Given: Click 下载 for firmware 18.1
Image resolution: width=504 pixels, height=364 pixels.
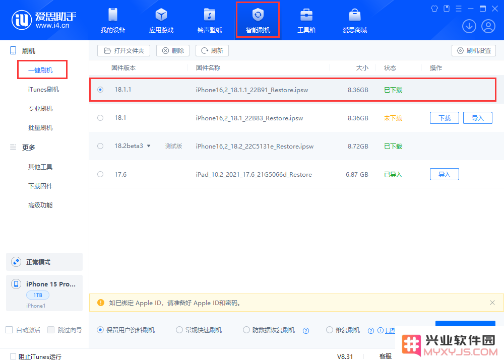Looking at the screenshot, I should 445,118.
